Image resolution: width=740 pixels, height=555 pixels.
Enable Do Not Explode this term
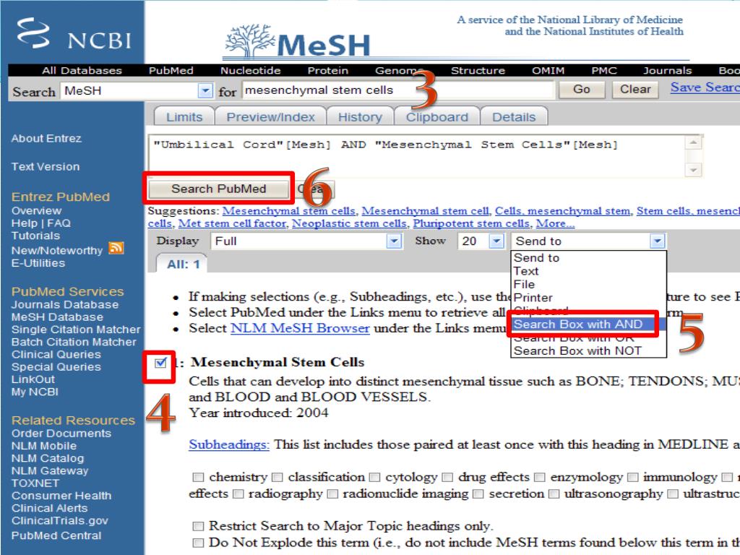coord(198,543)
